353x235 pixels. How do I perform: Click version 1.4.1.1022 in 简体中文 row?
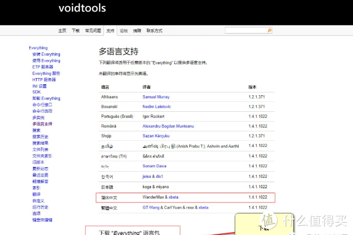tap(258, 197)
